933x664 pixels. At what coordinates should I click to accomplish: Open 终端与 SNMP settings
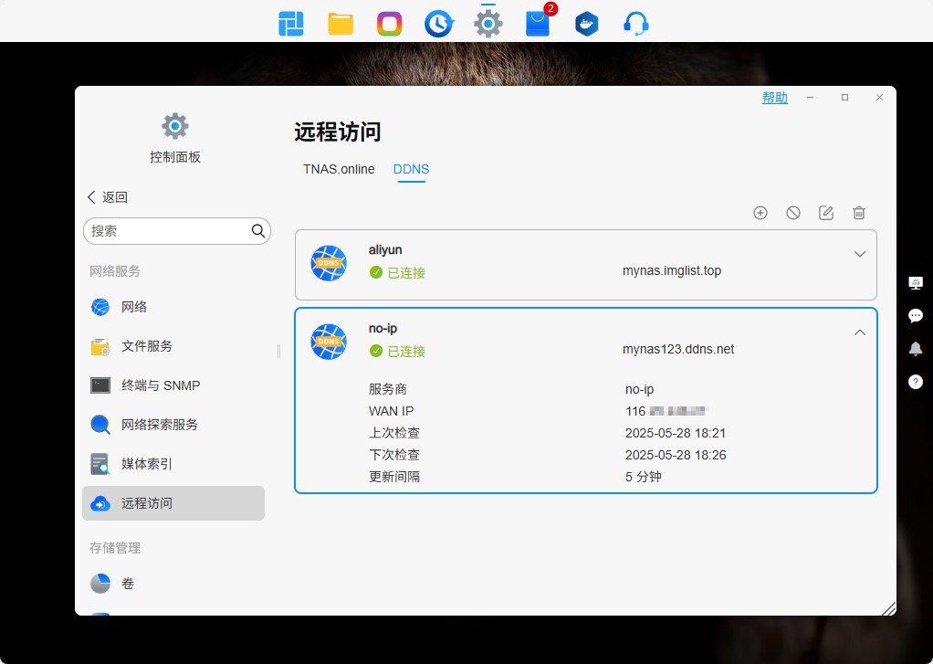click(173, 386)
